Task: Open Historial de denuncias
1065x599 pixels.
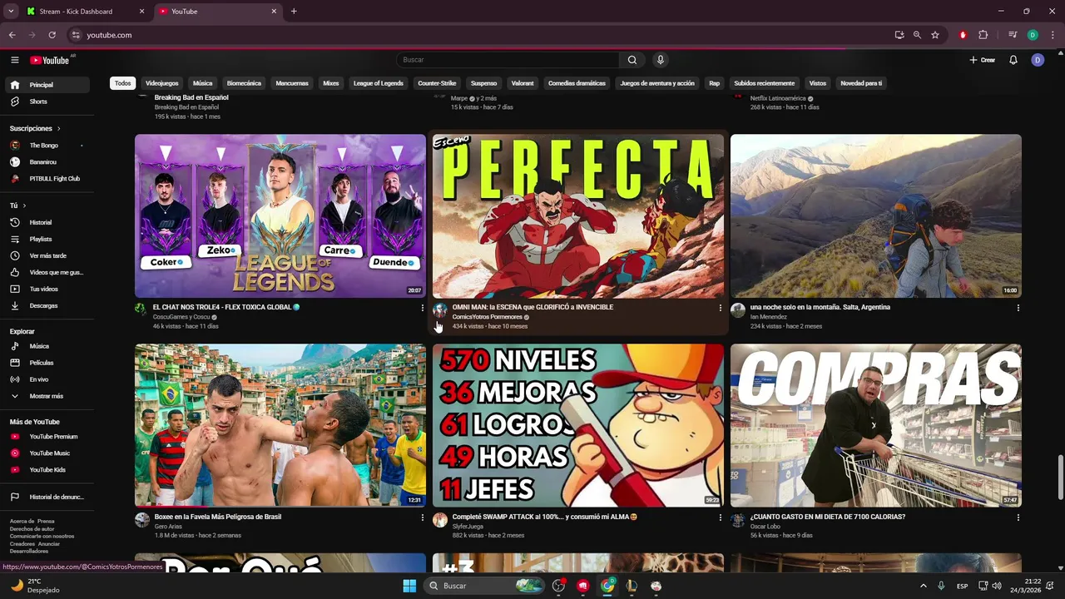Action: coord(47,497)
